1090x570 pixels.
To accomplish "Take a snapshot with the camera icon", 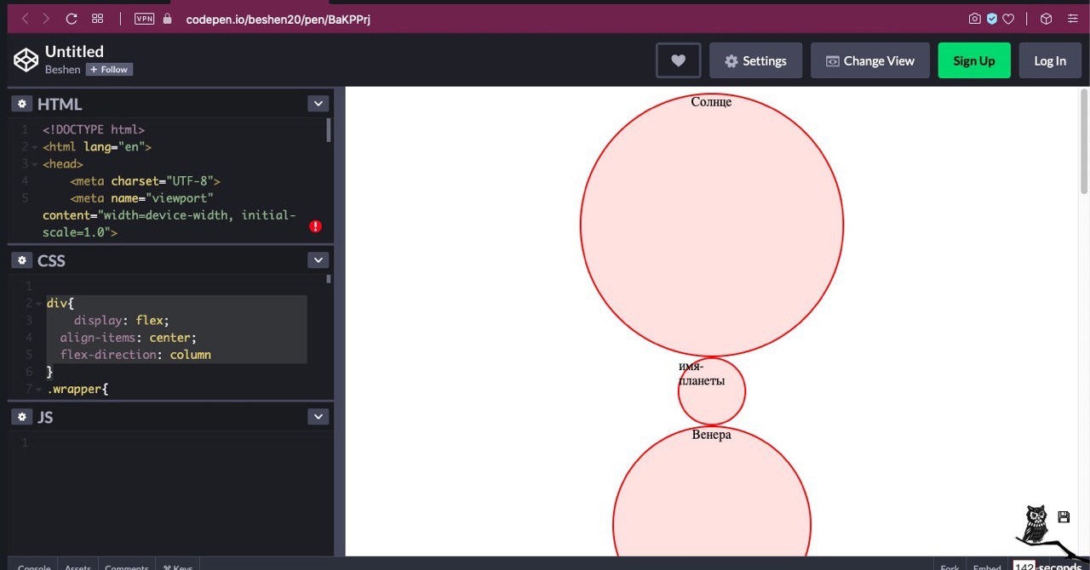I will point(975,18).
